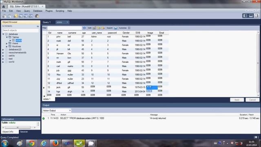Expand the Views folder node
Image resolution: width=261 pixels, height=147 pixels.
click(7, 44)
